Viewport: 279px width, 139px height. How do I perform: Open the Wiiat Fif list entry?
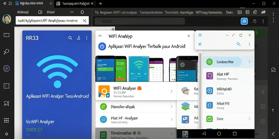click(228, 105)
